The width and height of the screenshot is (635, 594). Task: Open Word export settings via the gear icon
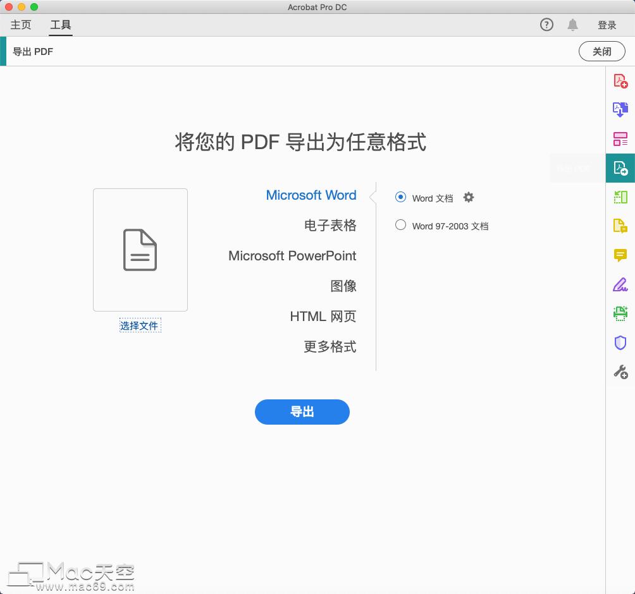(468, 197)
